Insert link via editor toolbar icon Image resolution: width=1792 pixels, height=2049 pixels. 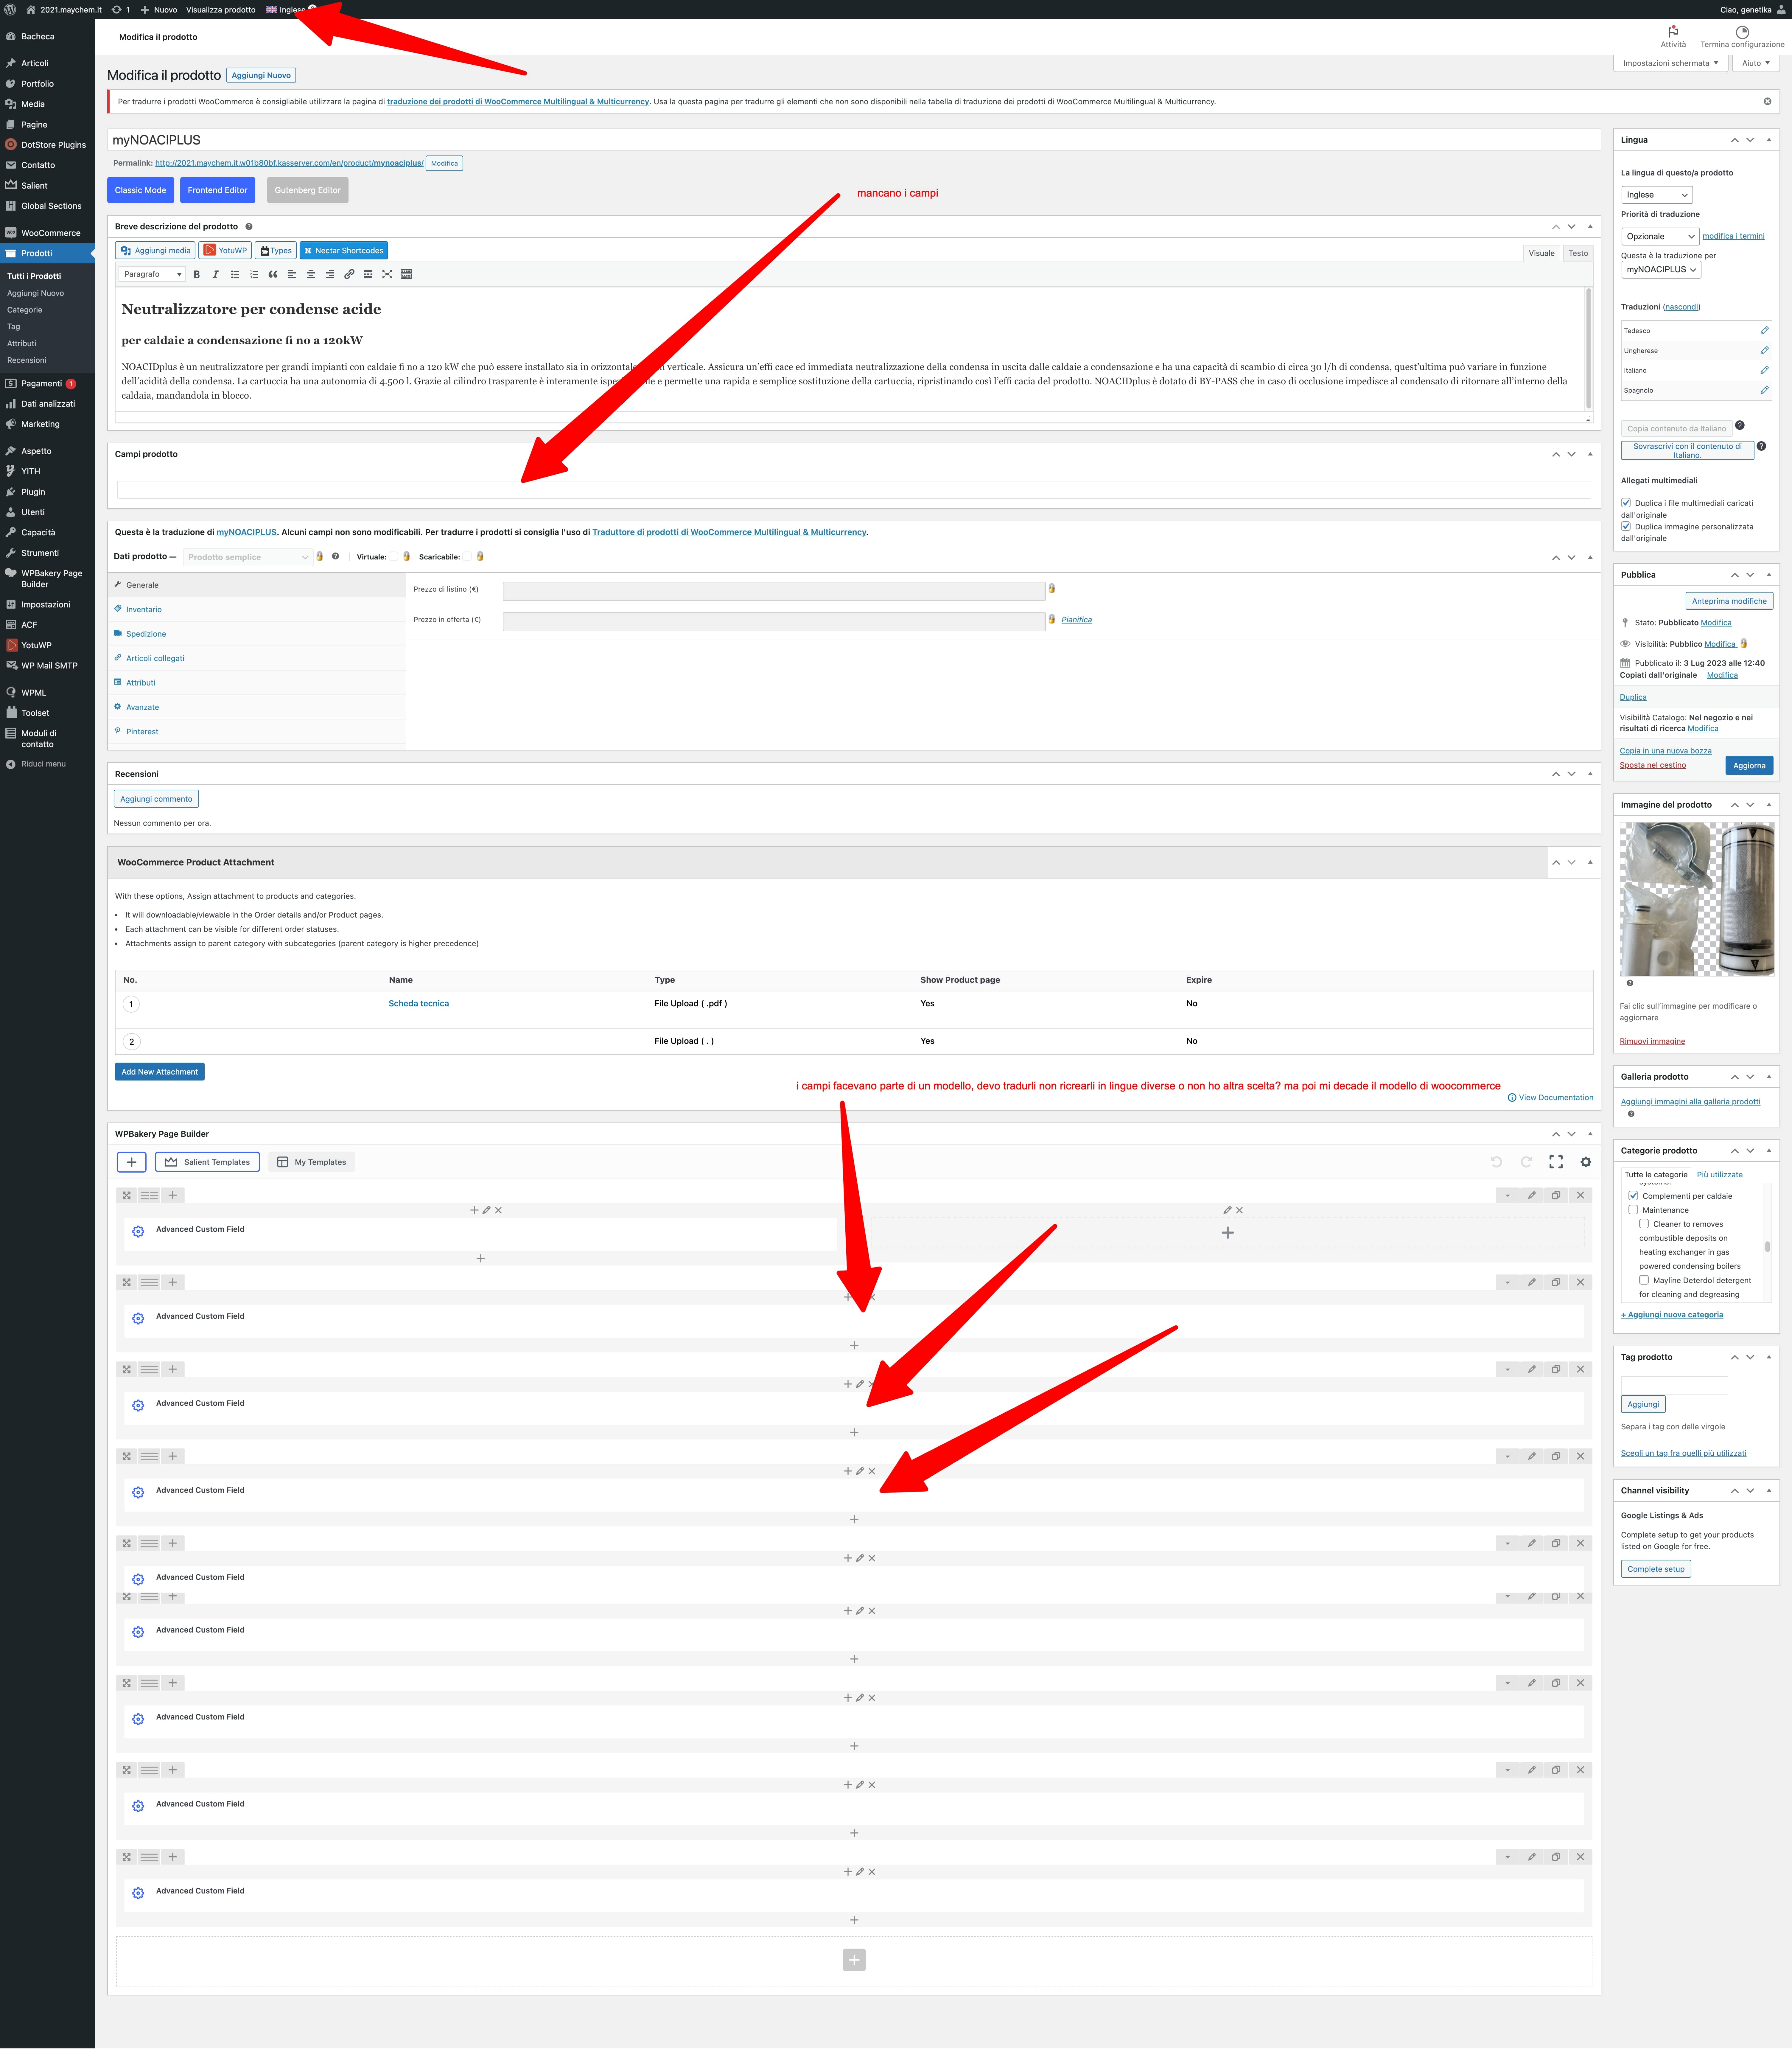(x=349, y=274)
